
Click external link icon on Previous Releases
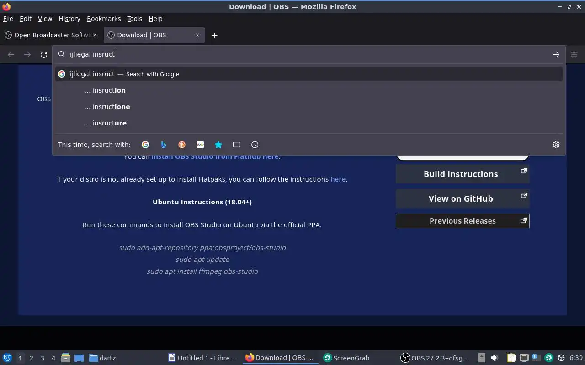point(523,220)
